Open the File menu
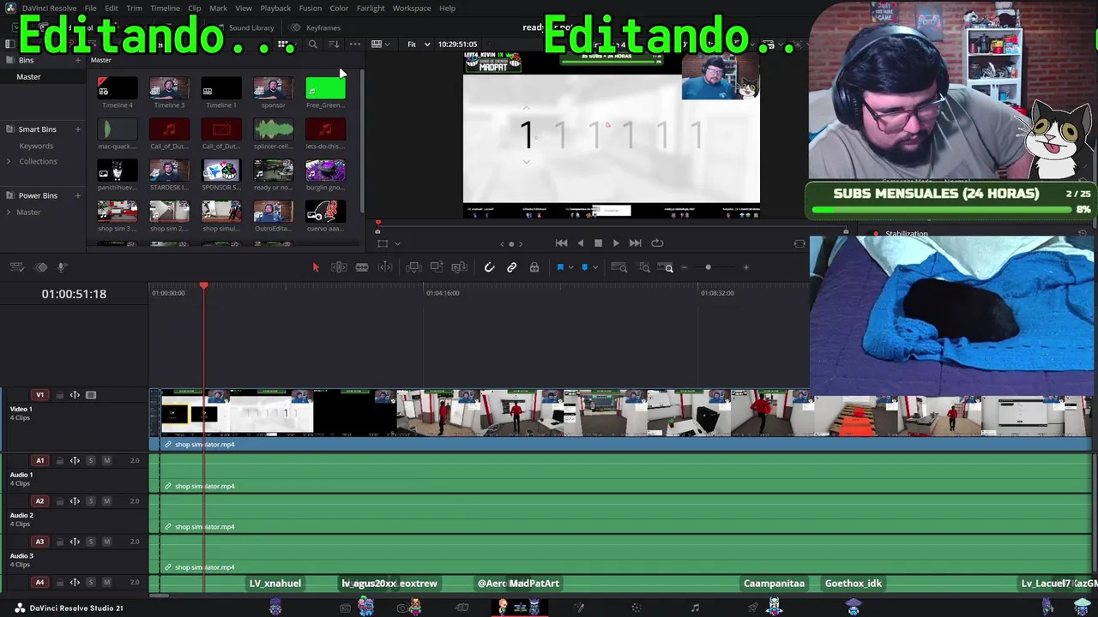 tap(90, 9)
